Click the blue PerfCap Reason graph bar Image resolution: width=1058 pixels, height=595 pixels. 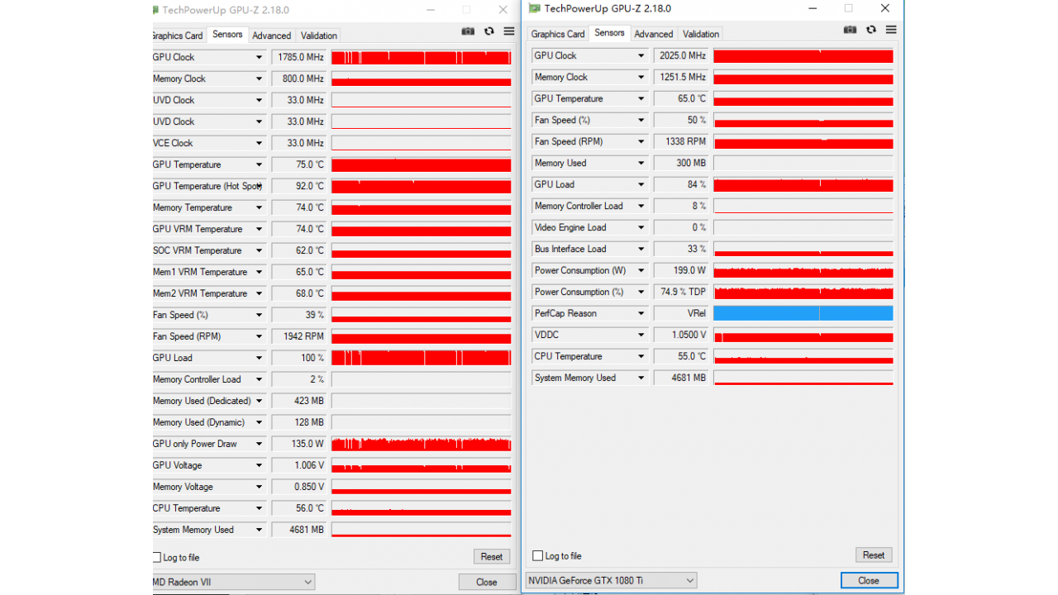[803, 313]
